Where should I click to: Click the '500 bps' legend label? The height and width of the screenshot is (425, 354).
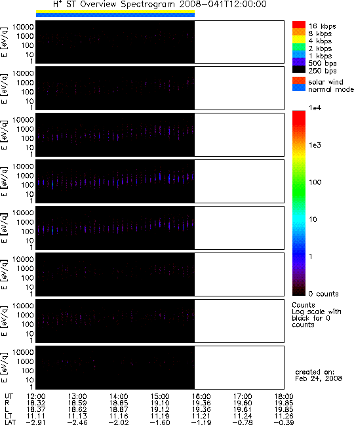(323, 64)
